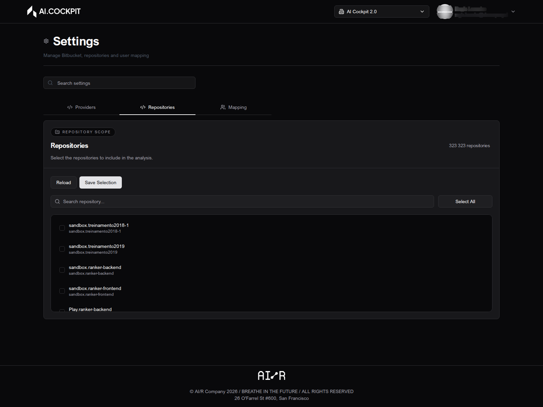Click the settings gear icon beside title
Screen dimensions: 543x407
point(46,41)
